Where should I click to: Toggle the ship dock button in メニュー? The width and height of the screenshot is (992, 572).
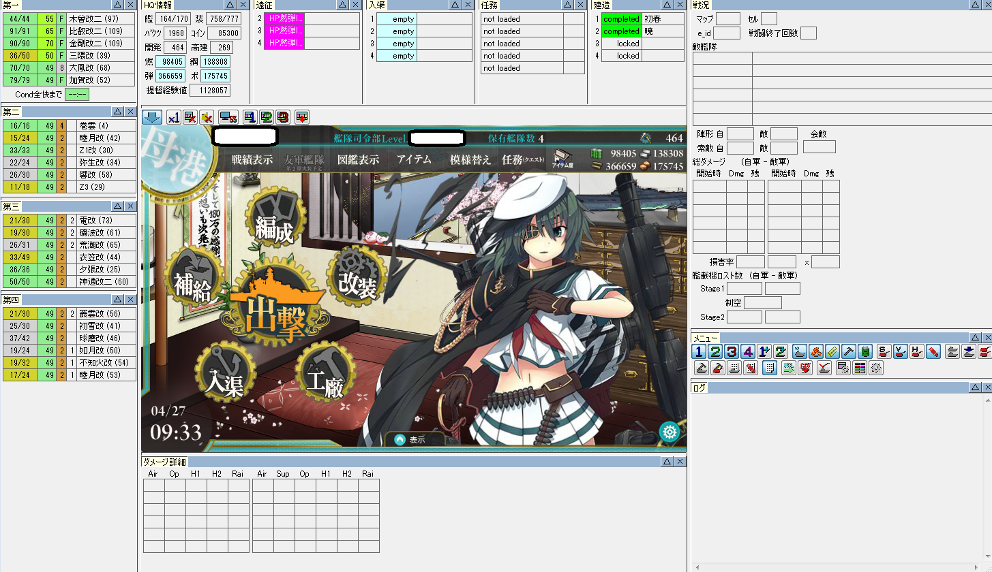pyautogui.click(x=800, y=351)
